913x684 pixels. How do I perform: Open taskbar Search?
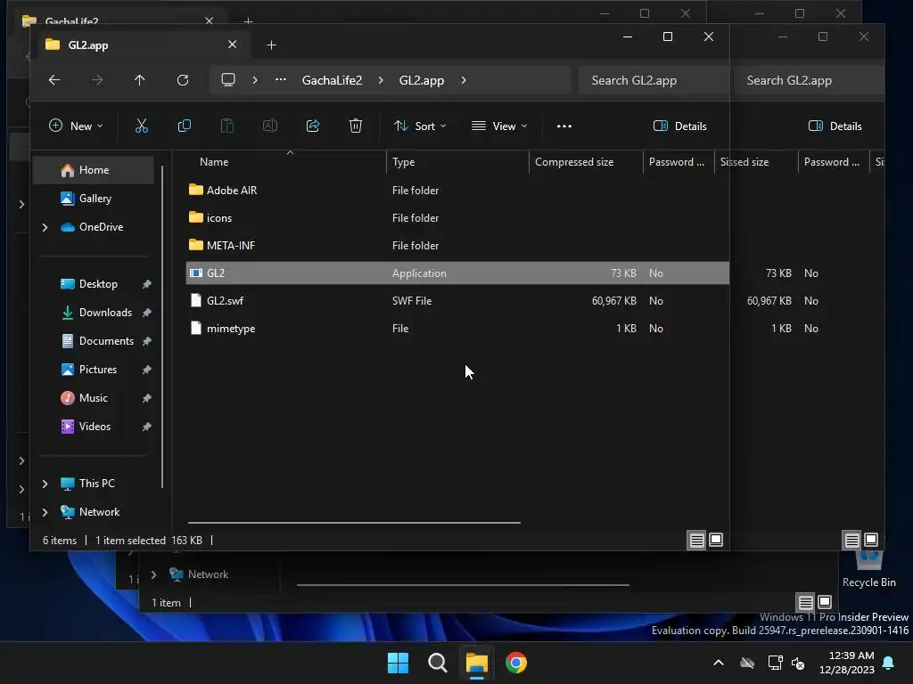tap(437, 663)
